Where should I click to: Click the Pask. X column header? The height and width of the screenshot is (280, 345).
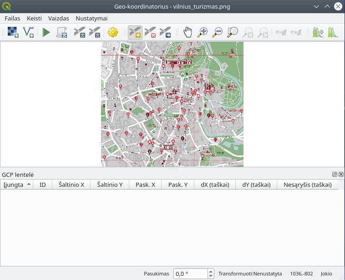tap(145, 185)
